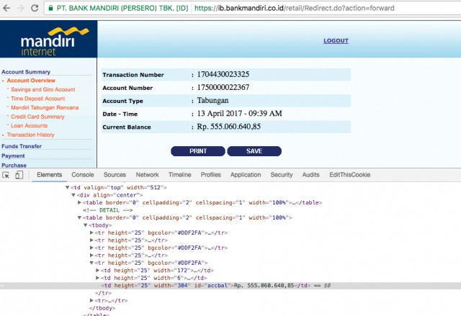Collapse the tbody node
Image resolution: width=461 pixels, height=316 pixels.
86,225
